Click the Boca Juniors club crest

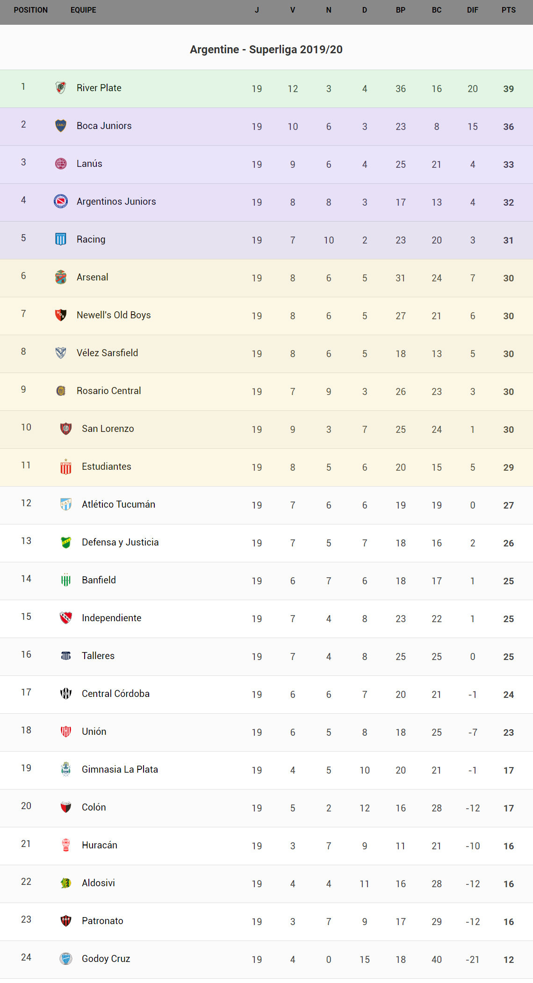click(x=61, y=126)
